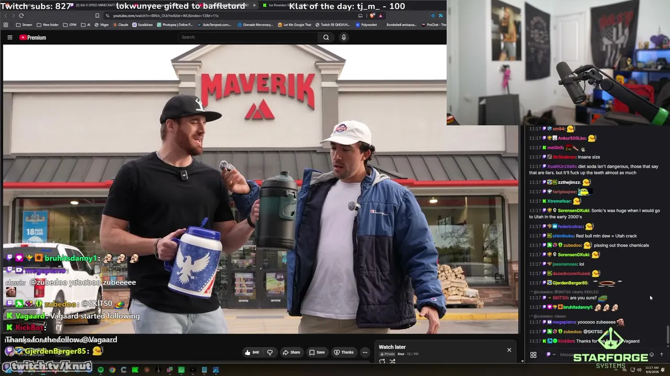
Task: Send chat message with arrow button
Action: (x=661, y=355)
